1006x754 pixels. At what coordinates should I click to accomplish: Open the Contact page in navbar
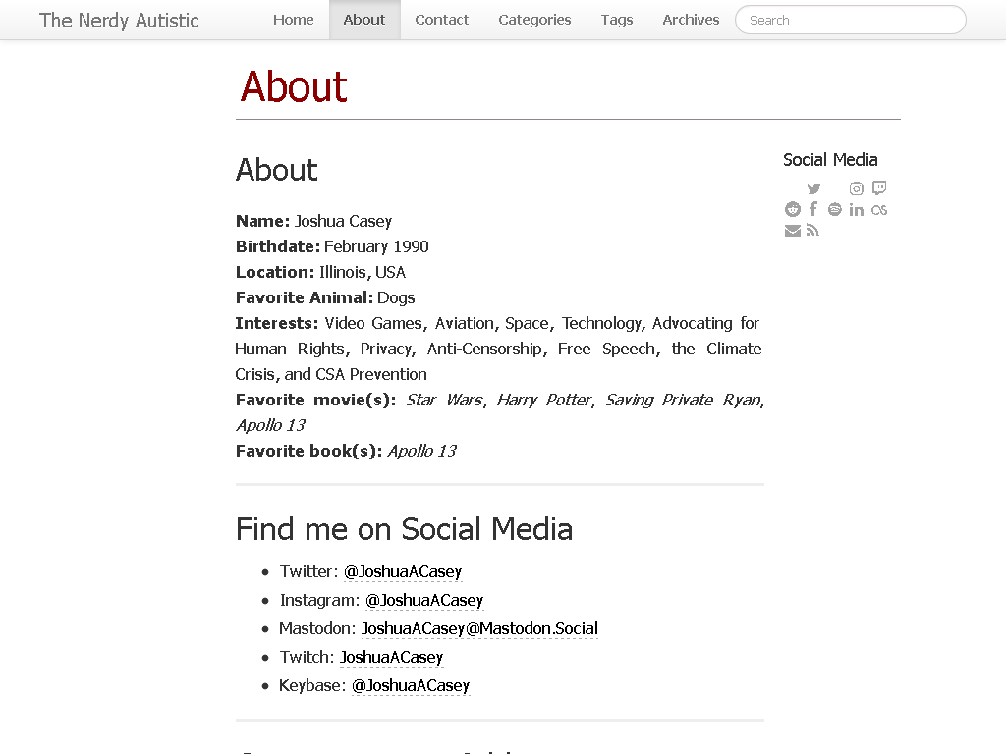[x=441, y=20]
